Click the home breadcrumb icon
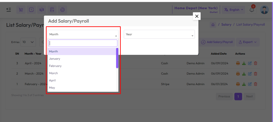273x122 pixels. pyautogui.click(x=213, y=25)
